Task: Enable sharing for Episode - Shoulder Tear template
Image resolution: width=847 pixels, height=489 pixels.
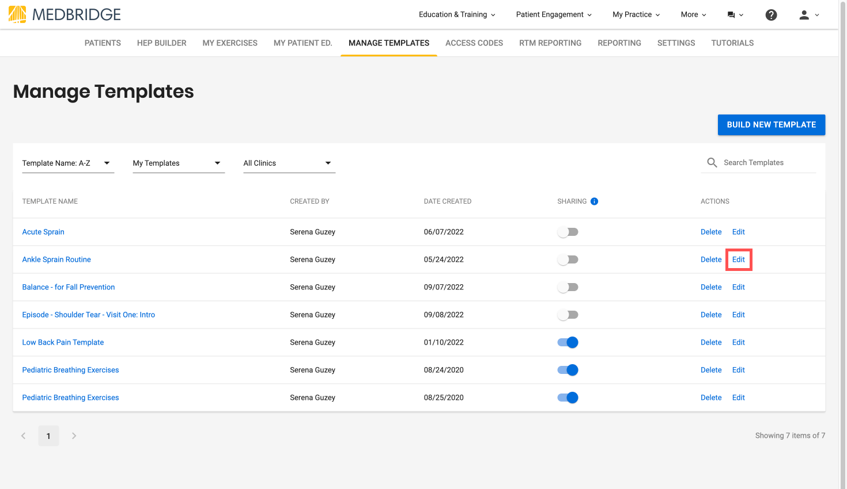Action: pyautogui.click(x=568, y=315)
